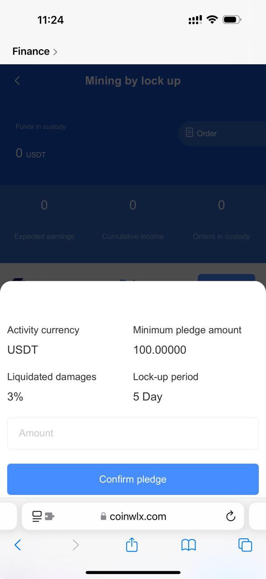
Task: Select the Expected earnings stat
Action: [44, 219]
